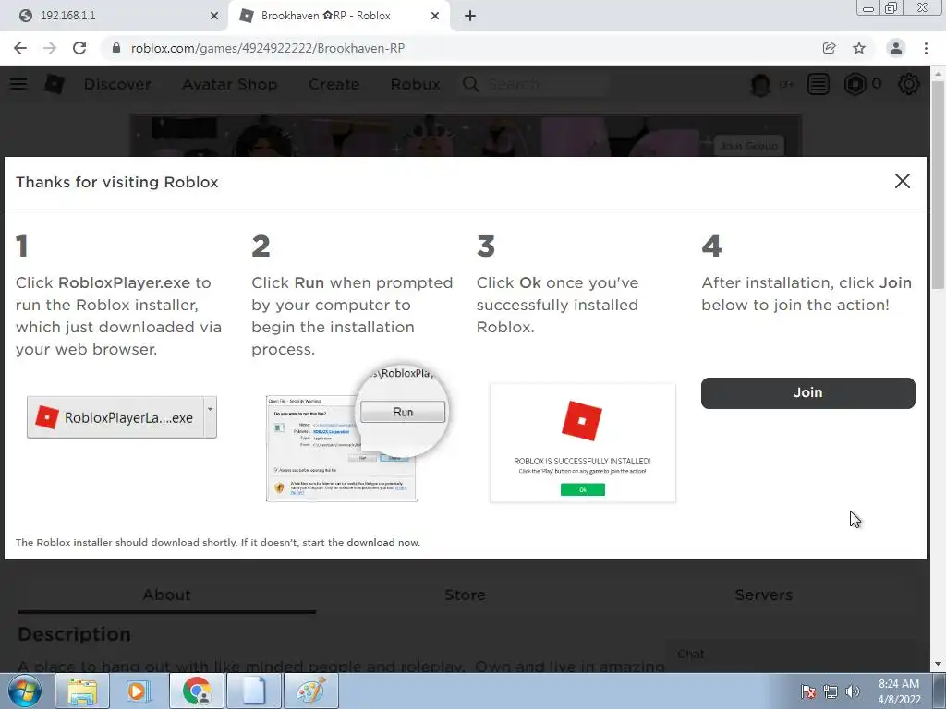Open Windows Explorer from the taskbar

point(82,691)
